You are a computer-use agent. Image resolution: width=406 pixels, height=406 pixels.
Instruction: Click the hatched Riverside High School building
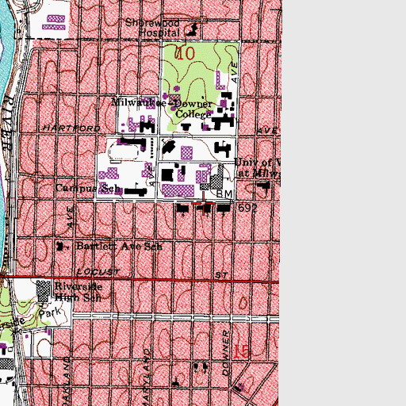coord(44,291)
